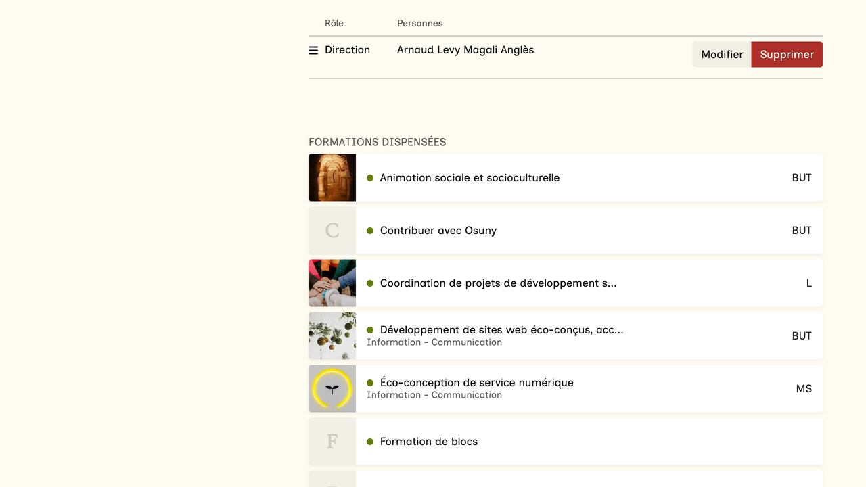Open the Animation sociale et socioculturelle thumbnail
Image resolution: width=866 pixels, height=487 pixels.
tap(332, 178)
